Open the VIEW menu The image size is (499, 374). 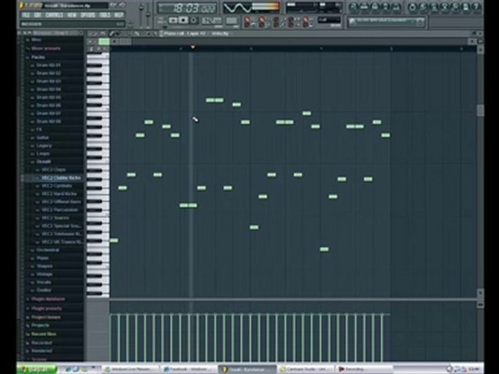[x=72, y=15]
